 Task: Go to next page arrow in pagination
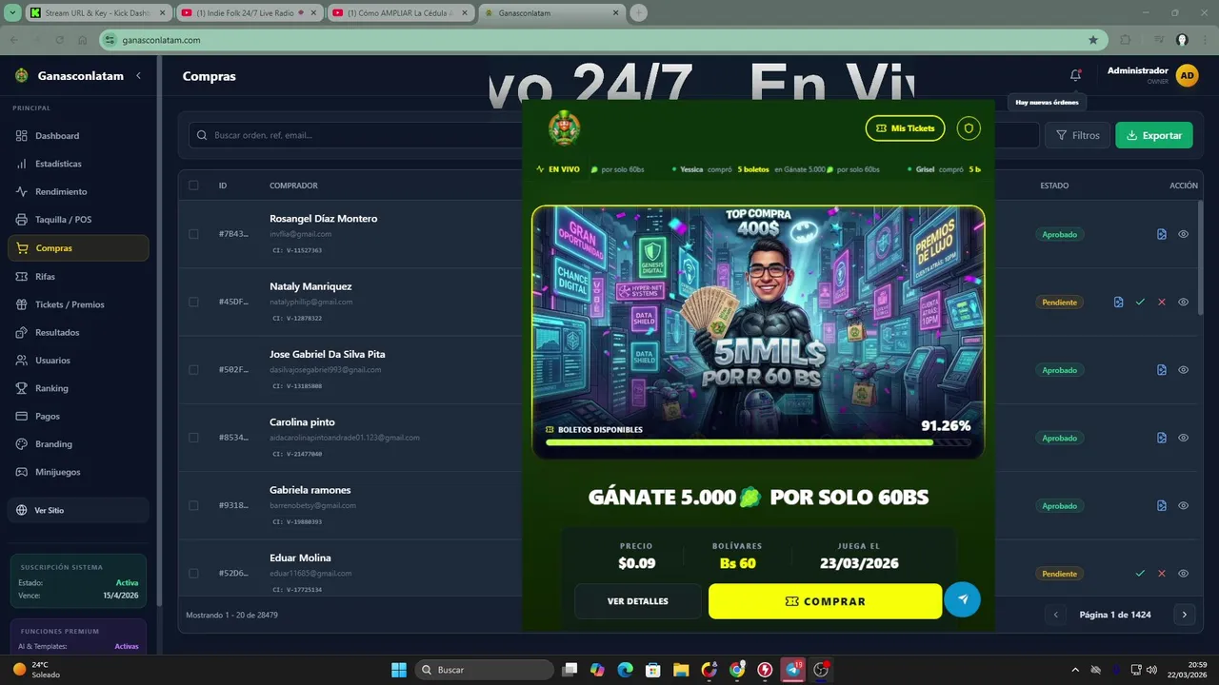(1184, 615)
